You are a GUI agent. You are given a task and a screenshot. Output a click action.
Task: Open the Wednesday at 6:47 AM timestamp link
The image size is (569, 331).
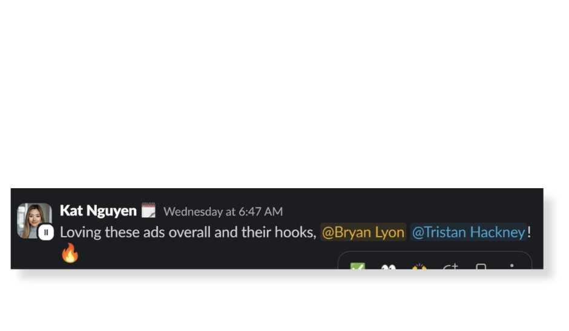click(x=223, y=211)
